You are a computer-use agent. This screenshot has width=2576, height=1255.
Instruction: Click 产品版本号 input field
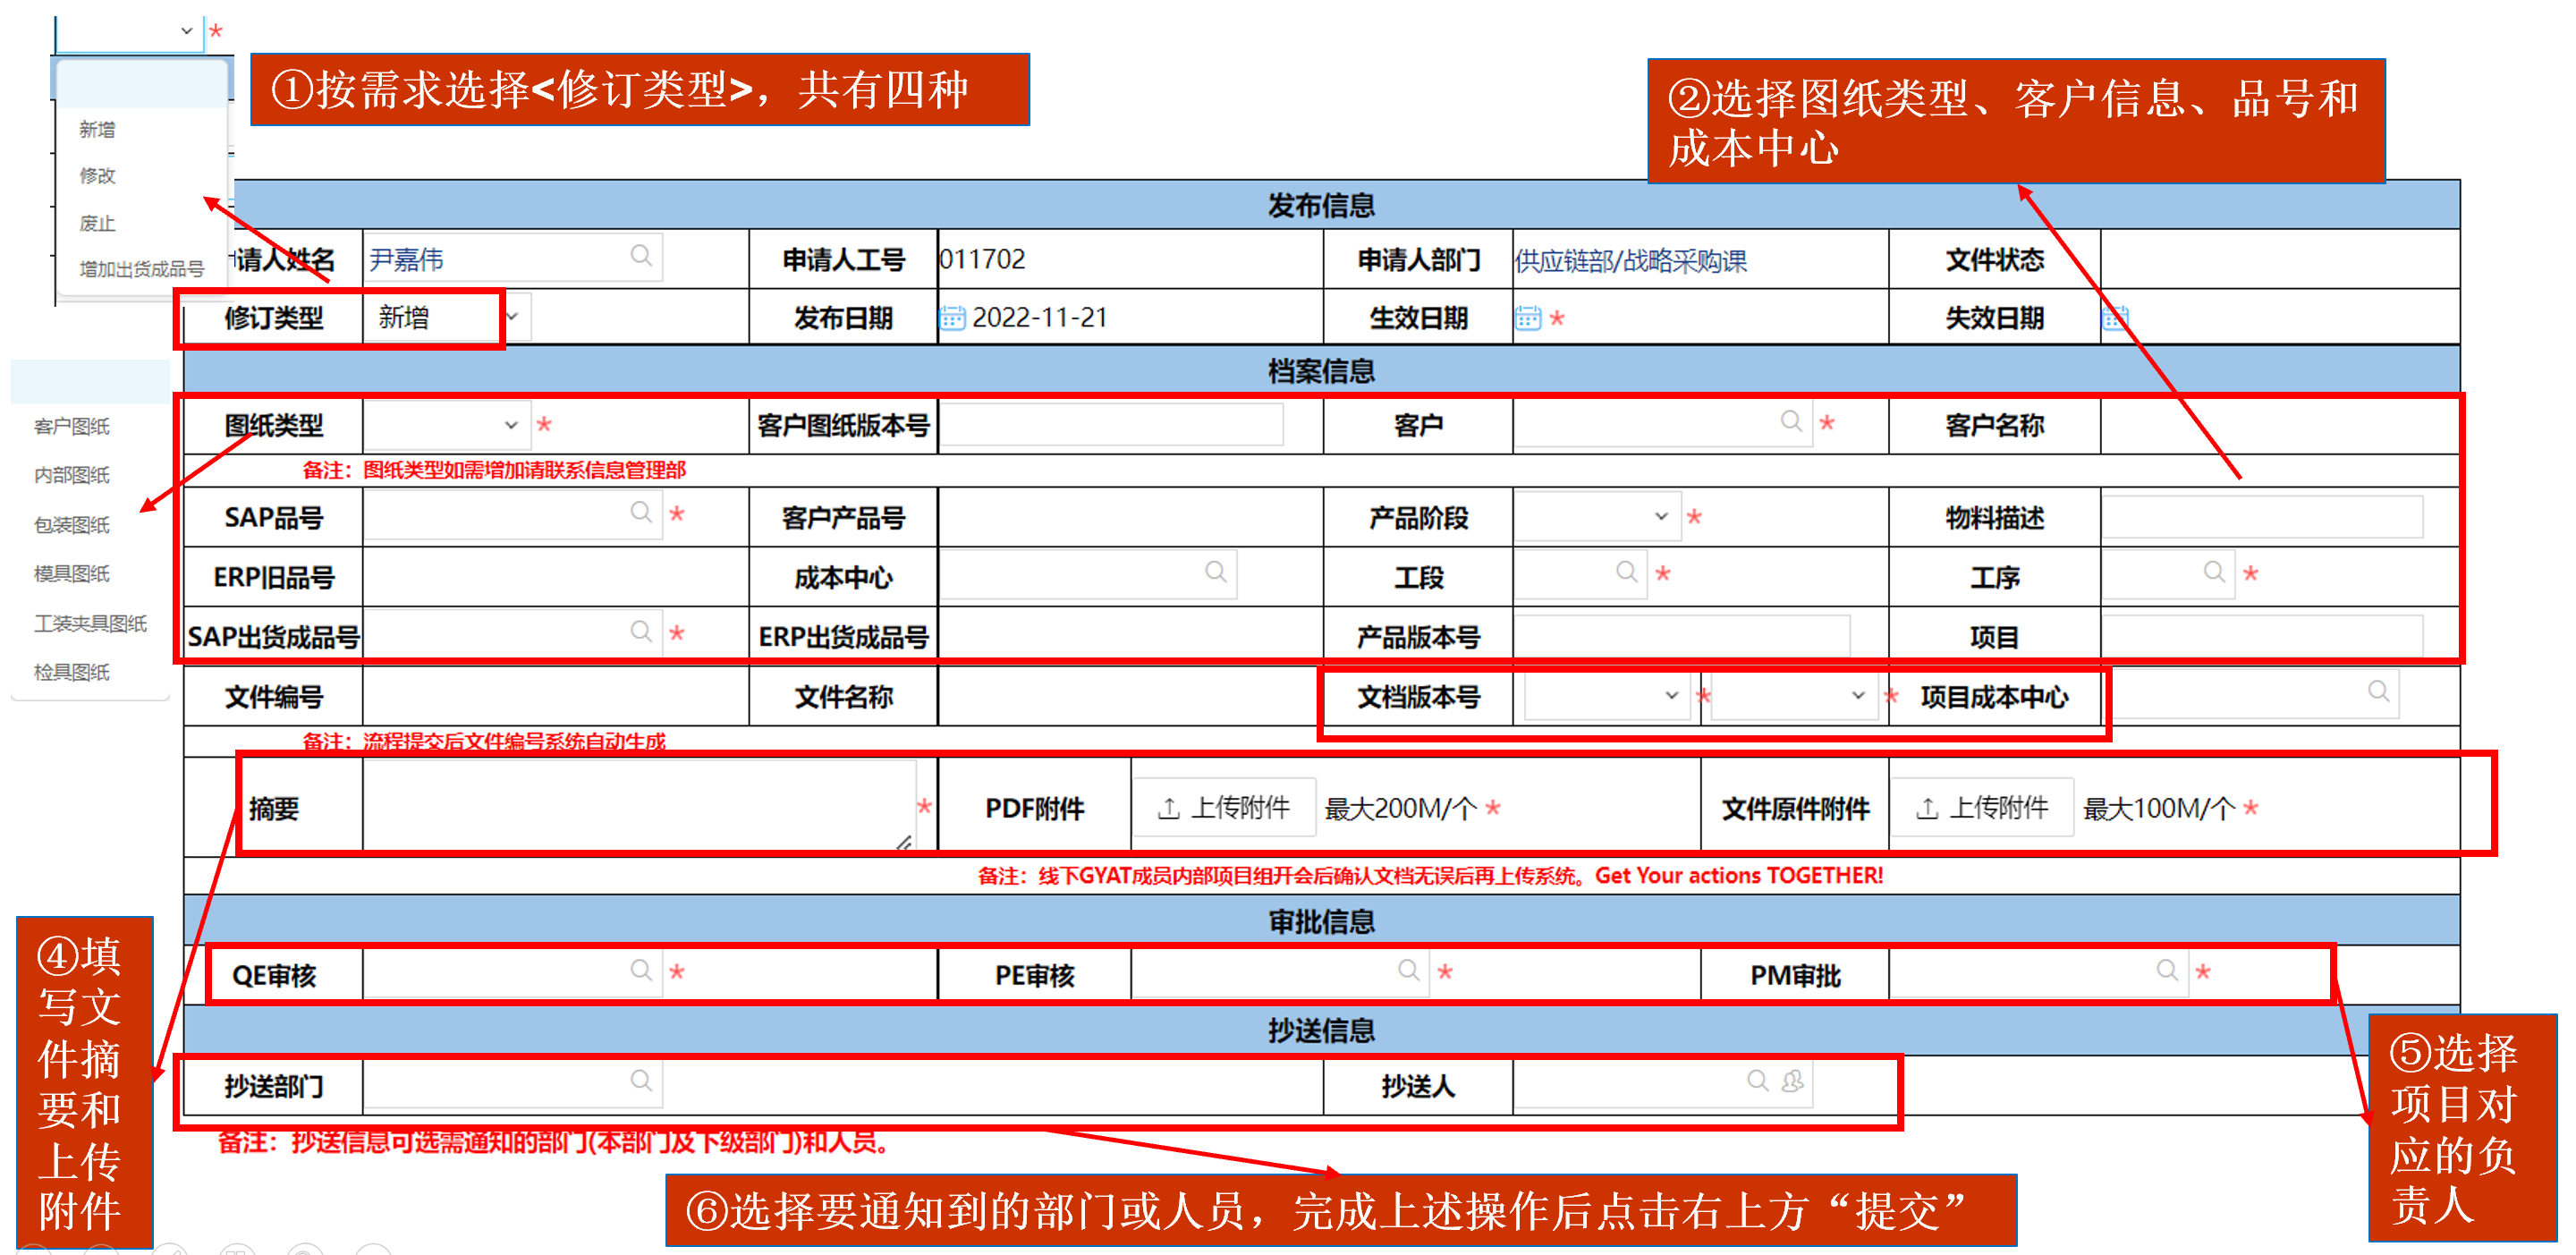click(1682, 636)
